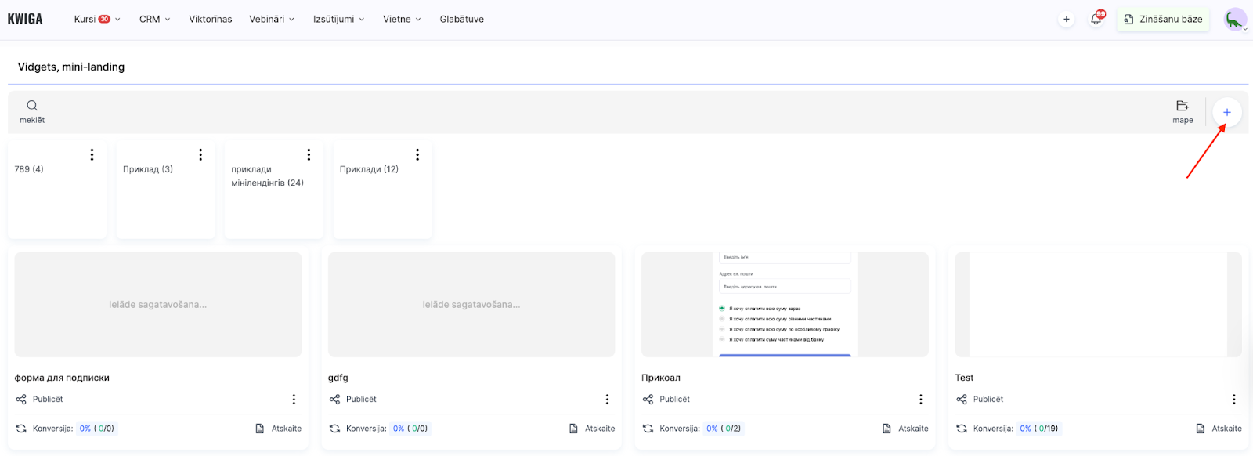Open three-dot menu for folder 789

(92, 155)
